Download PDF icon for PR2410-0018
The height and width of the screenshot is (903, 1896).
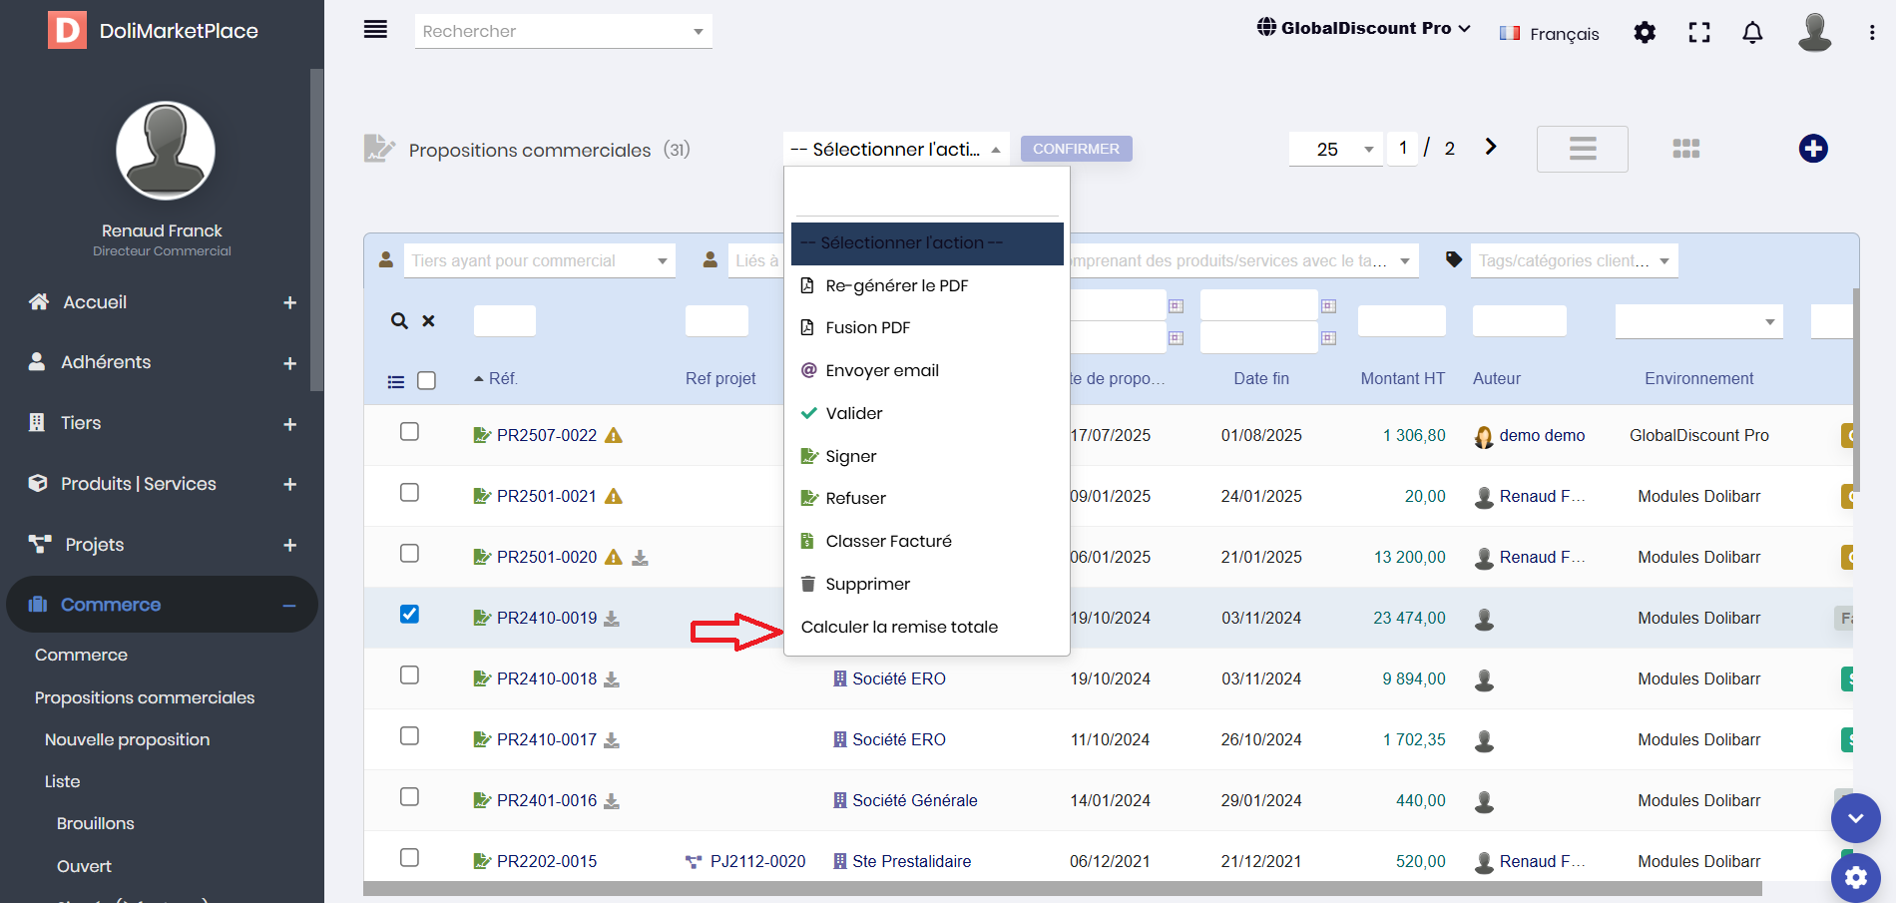[x=612, y=679]
